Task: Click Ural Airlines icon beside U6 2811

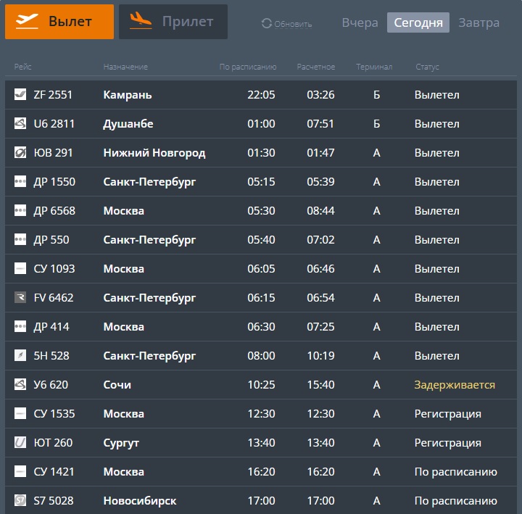Action: [x=20, y=124]
